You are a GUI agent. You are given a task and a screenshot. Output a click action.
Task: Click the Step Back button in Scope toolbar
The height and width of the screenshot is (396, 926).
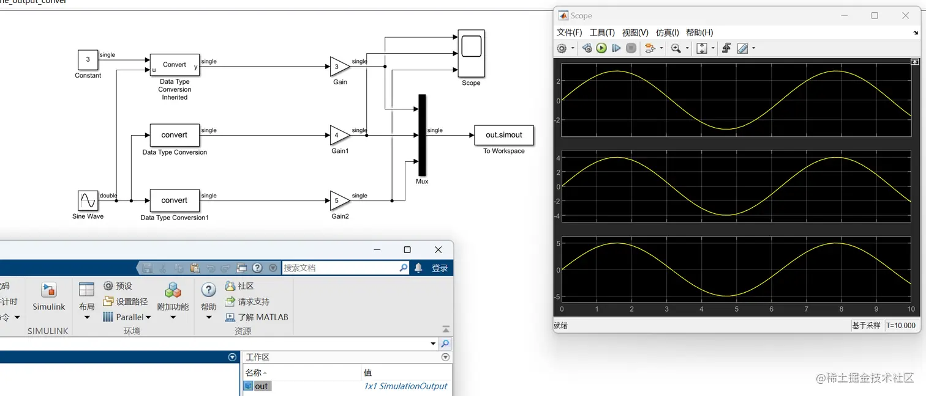pos(587,48)
